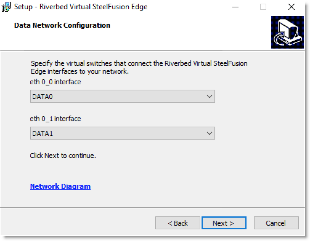Expand the eth 0_0 interface dropdown arrow
This screenshot has width=310, height=241.
tap(209, 97)
